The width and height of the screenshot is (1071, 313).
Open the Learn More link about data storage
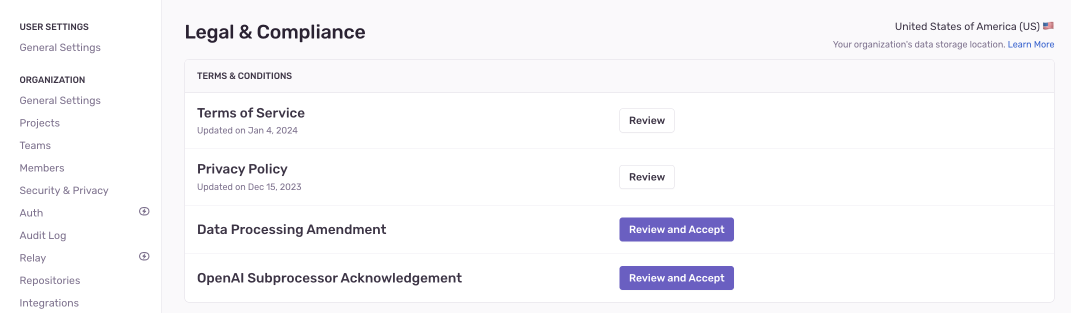coord(1031,44)
